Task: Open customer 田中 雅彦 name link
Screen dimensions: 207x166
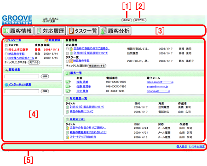Action: (x=82, y=91)
